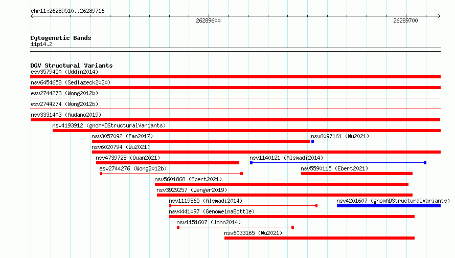Click the red bar for nsv5601868

282,184
